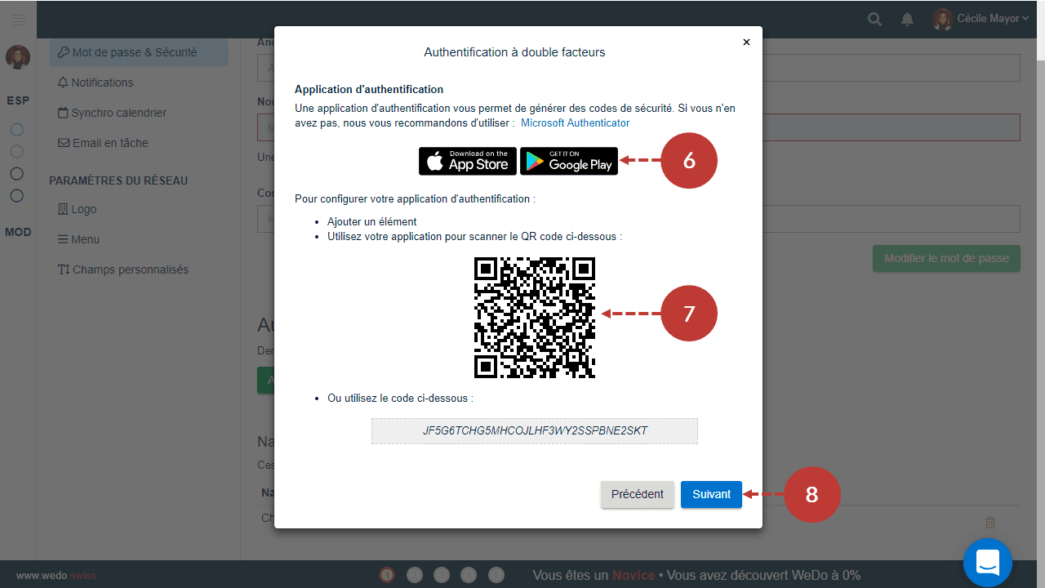1045x588 pixels.
Task: Click PARAMÈTRES DU RÉSEAU section header
Action: tap(118, 180)
